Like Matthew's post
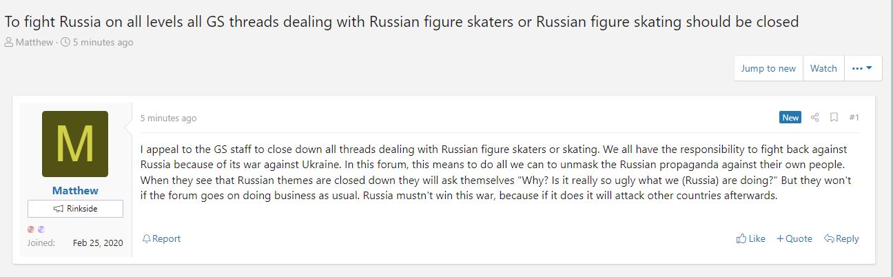The image size is (893, 277). point(750,238)
